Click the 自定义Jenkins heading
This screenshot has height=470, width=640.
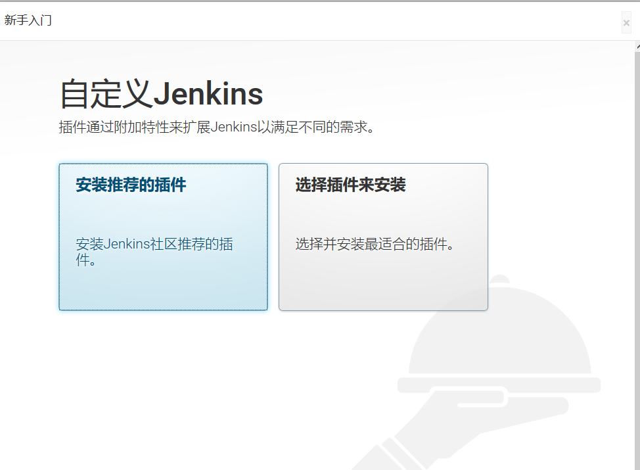click(x=162, y=94)
